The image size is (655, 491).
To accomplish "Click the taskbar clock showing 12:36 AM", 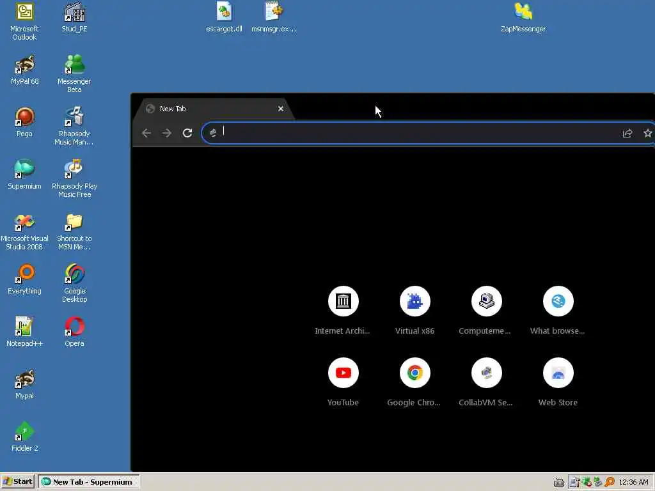I will point(634,482).
